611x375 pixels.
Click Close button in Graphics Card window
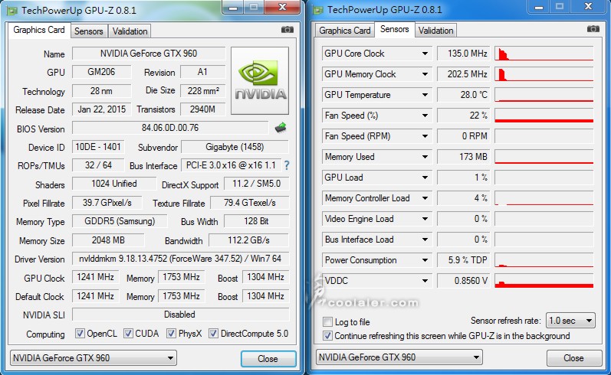268,359
